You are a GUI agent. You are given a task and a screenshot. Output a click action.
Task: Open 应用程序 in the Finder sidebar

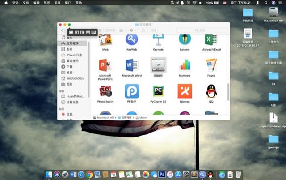click(x=72, y=43)
